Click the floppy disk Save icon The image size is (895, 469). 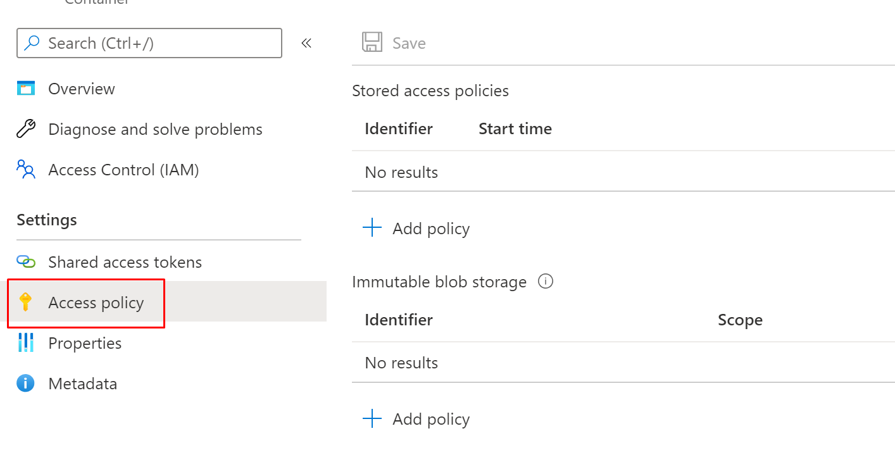tap(372, 43)
